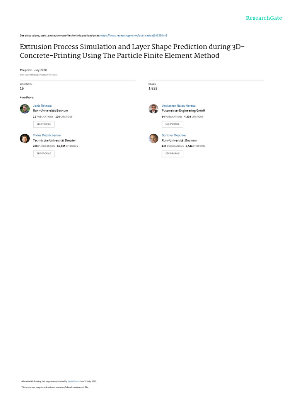The width and height of the screenshot is (297, 396).
Task: Click Günther Meschke's profile photo
Action: (154, 138)
